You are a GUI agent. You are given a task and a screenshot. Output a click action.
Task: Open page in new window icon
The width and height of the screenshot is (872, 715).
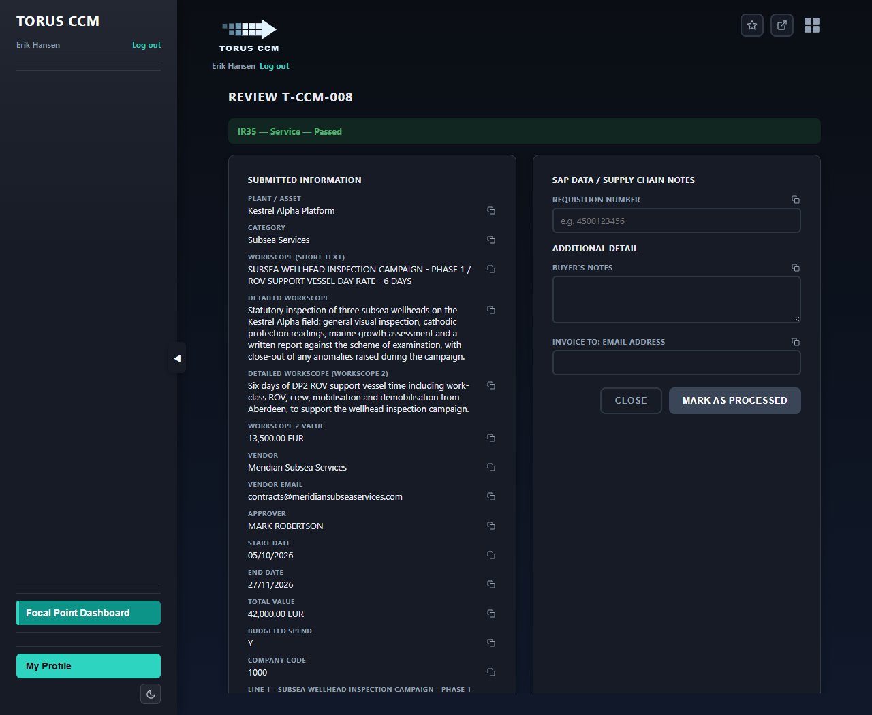[x=782, y=25]
